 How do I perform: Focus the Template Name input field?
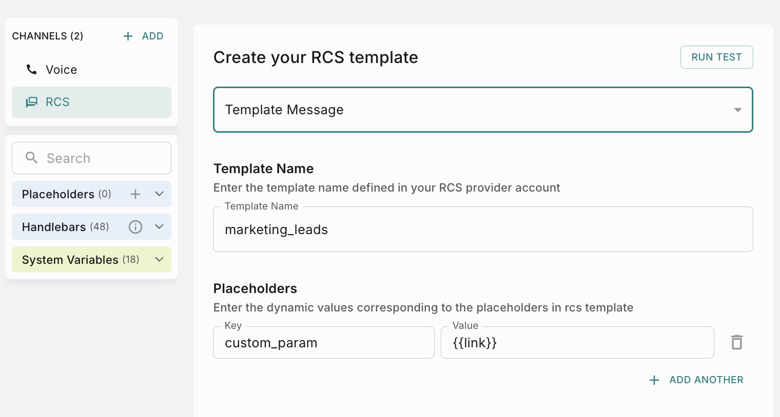(482, 230)
